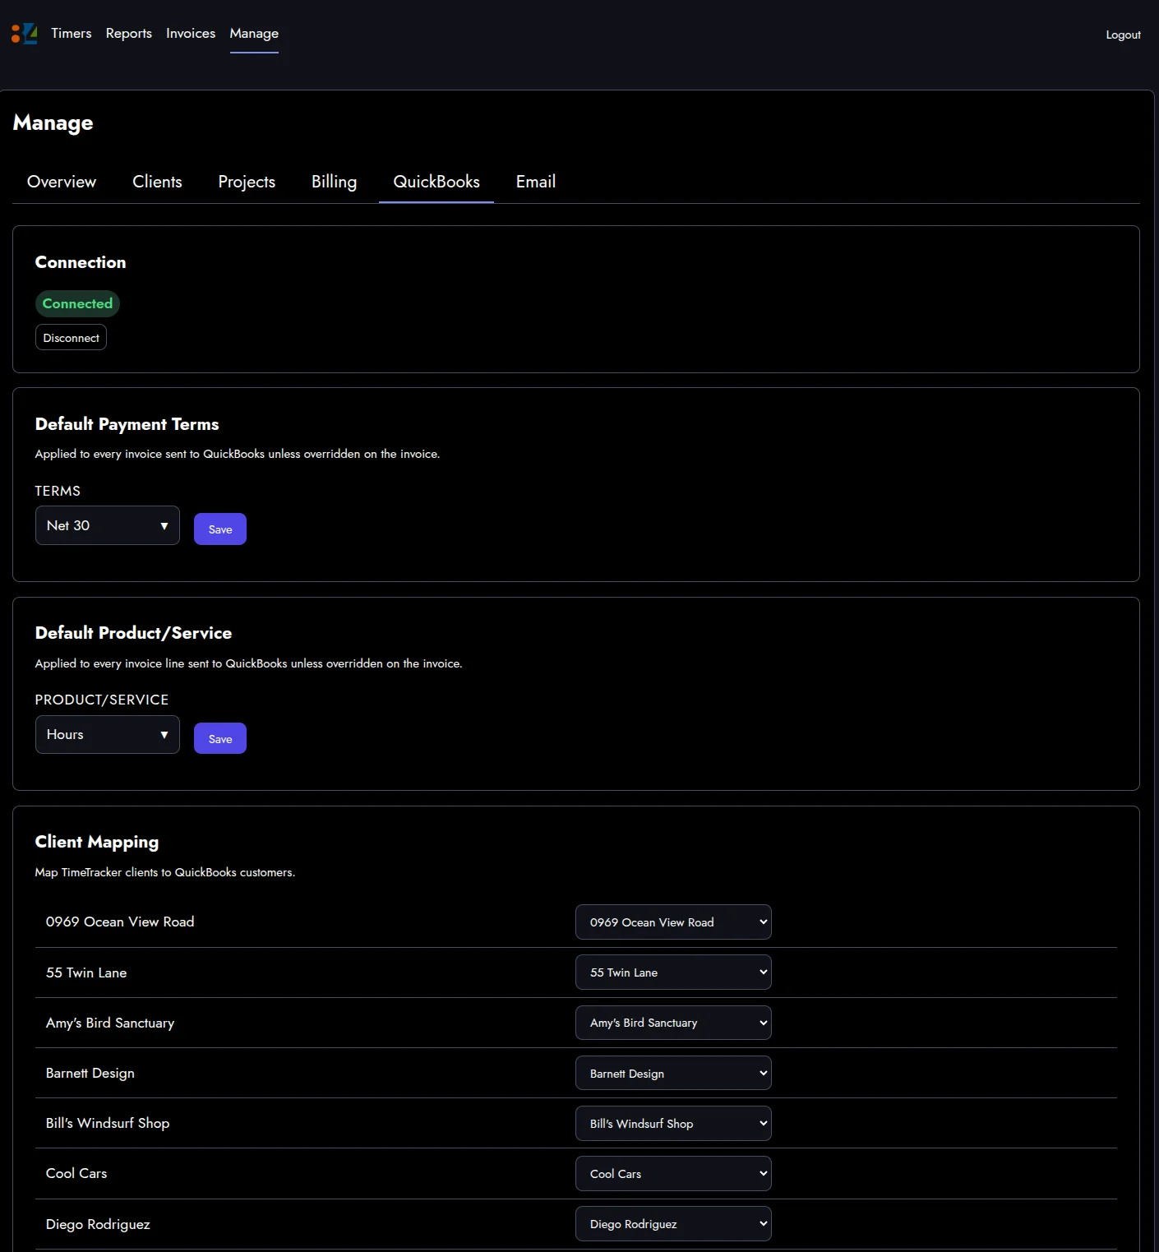Open the Projects tab
The image size is (1159, 1252).
tap(247, 182)
